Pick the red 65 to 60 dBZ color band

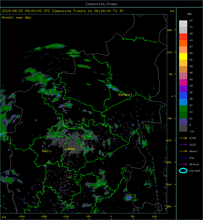click(x=183, y=37)
